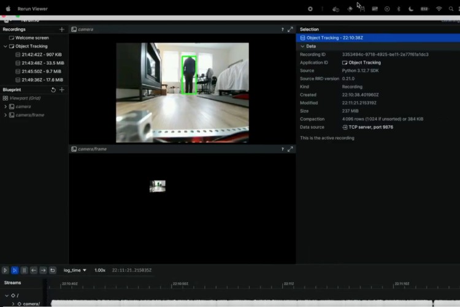Open help for the camera view
The image size is (460, 307).
tap(282, 29)
